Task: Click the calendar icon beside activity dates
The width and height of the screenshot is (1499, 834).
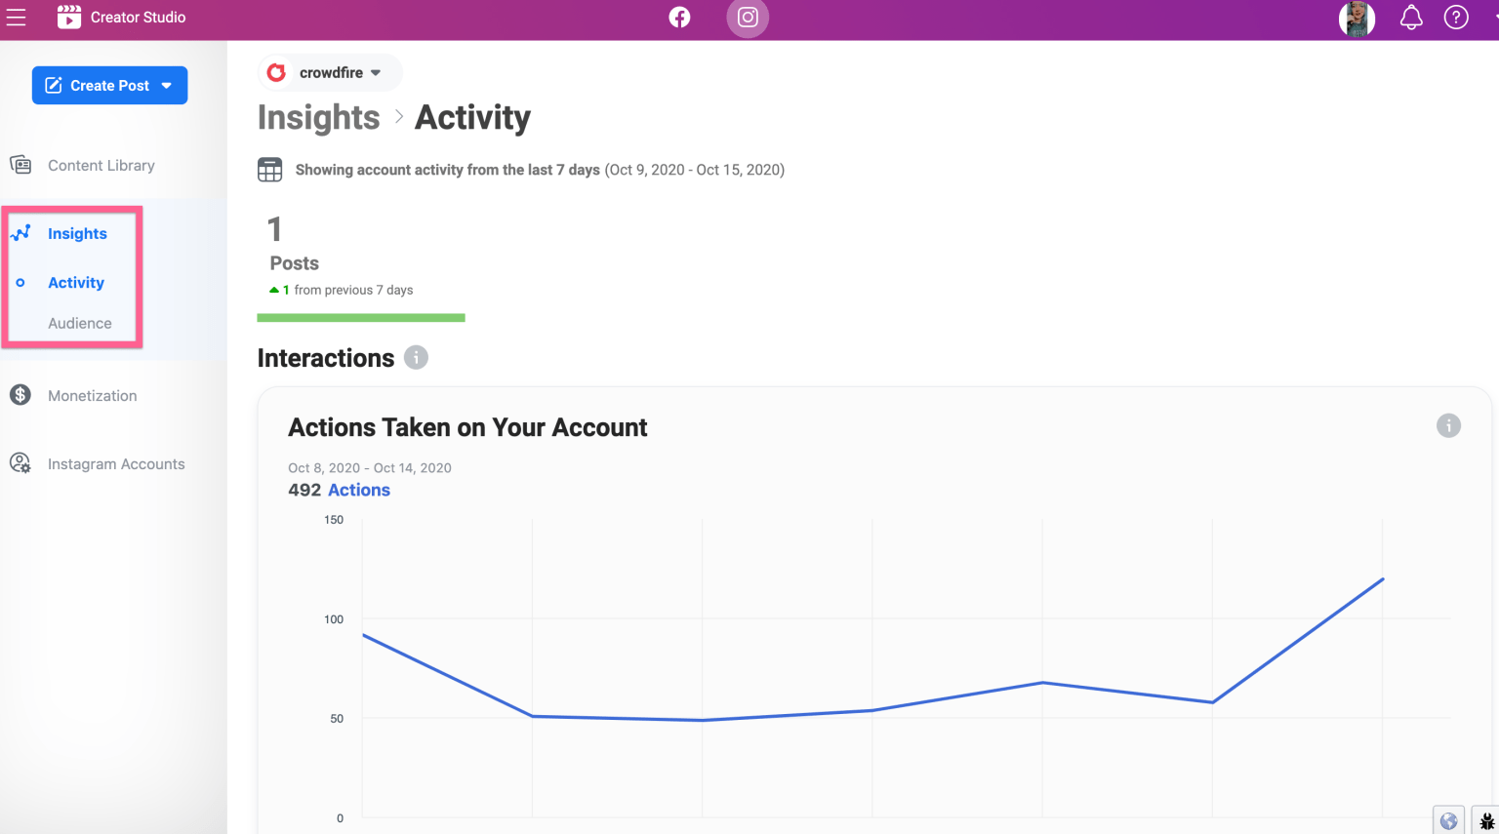Action: pos(269,169)
